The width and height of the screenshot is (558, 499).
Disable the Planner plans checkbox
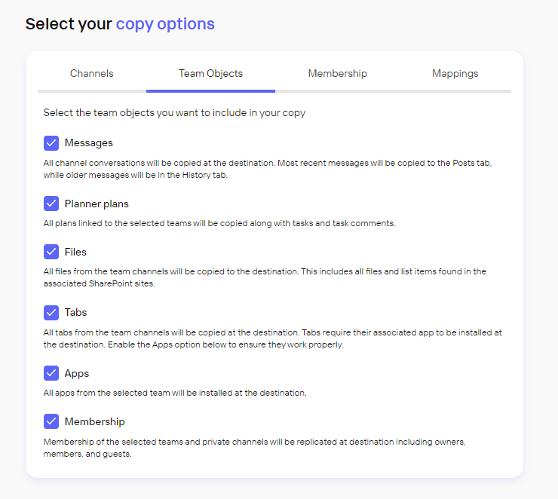(51, 204)
